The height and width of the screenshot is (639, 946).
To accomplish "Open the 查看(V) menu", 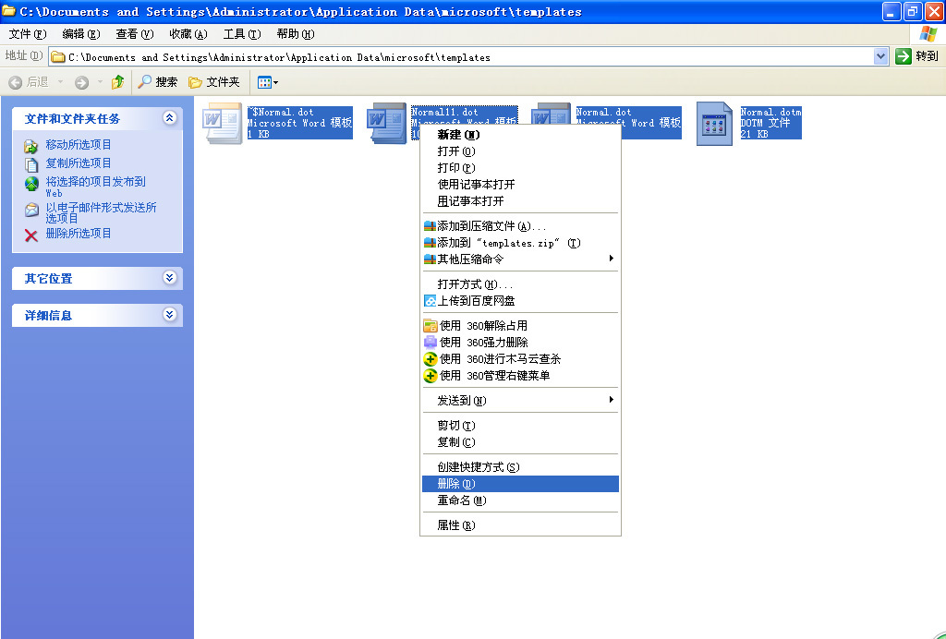I will [135, 34].
